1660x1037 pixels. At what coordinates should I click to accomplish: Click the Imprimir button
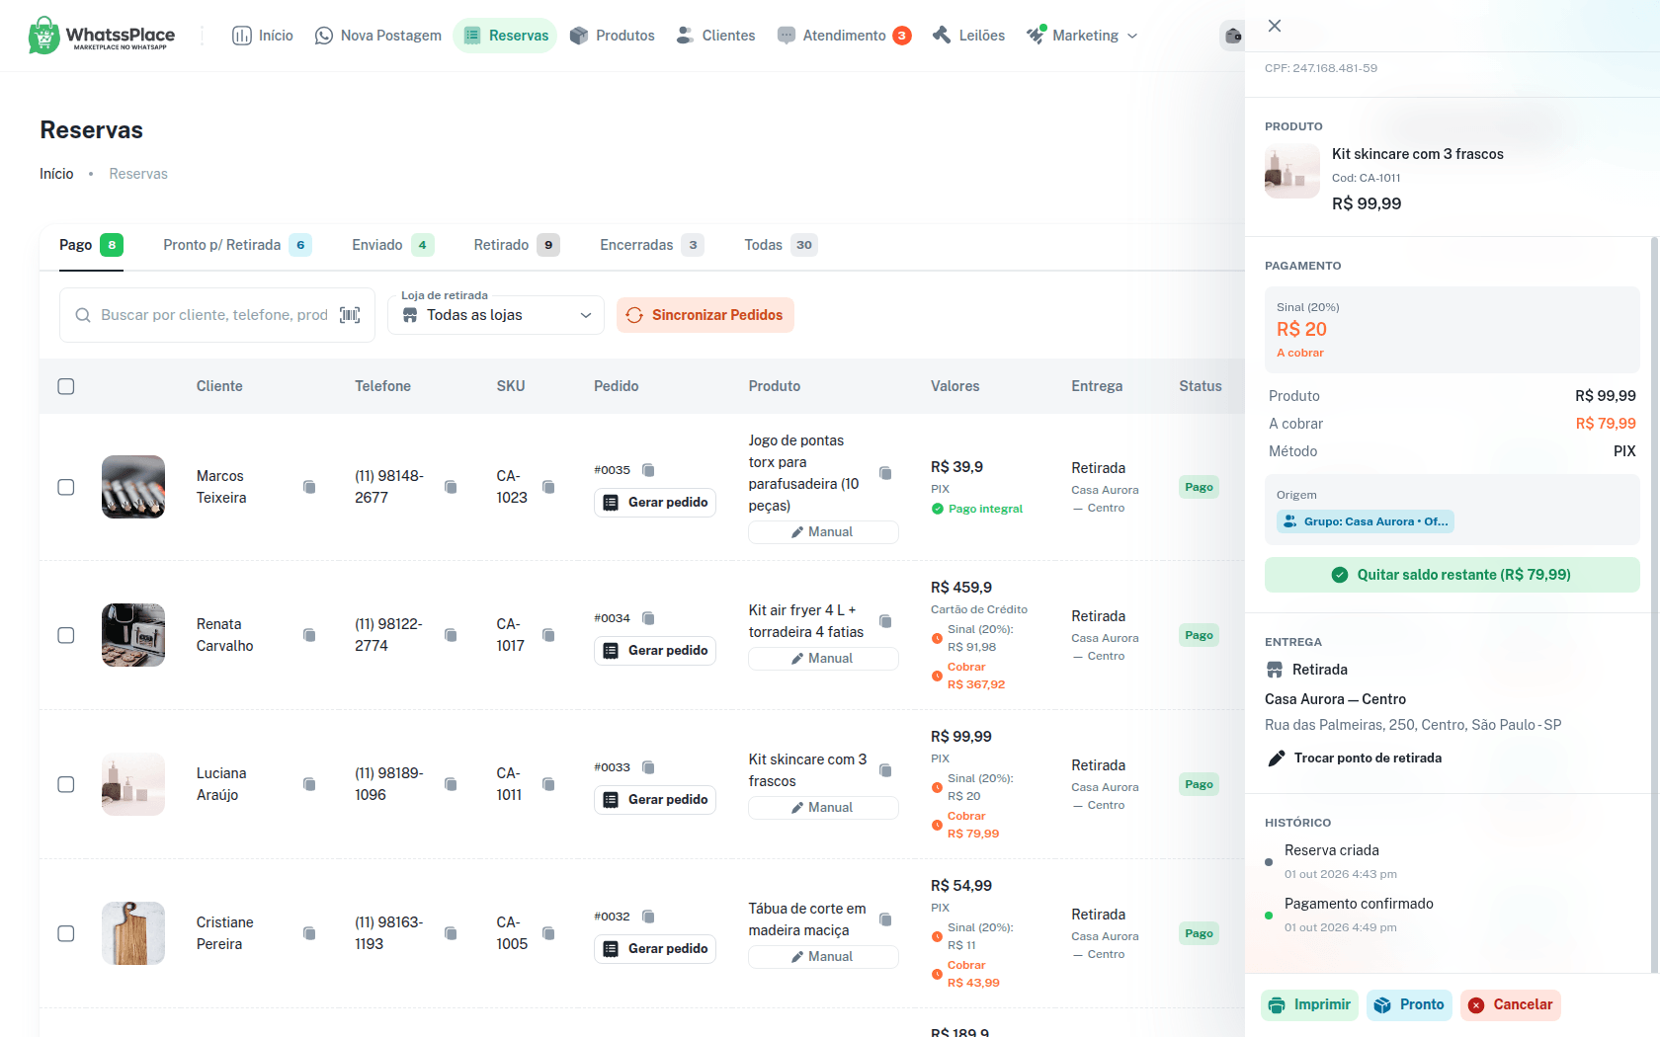(x=1309, y=1004)
